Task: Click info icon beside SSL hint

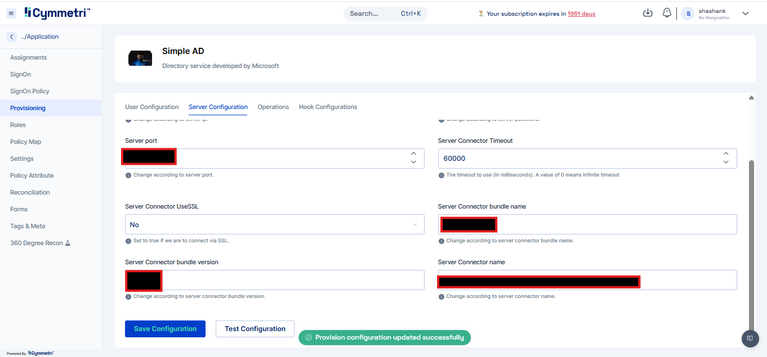Action: [128, 241]
